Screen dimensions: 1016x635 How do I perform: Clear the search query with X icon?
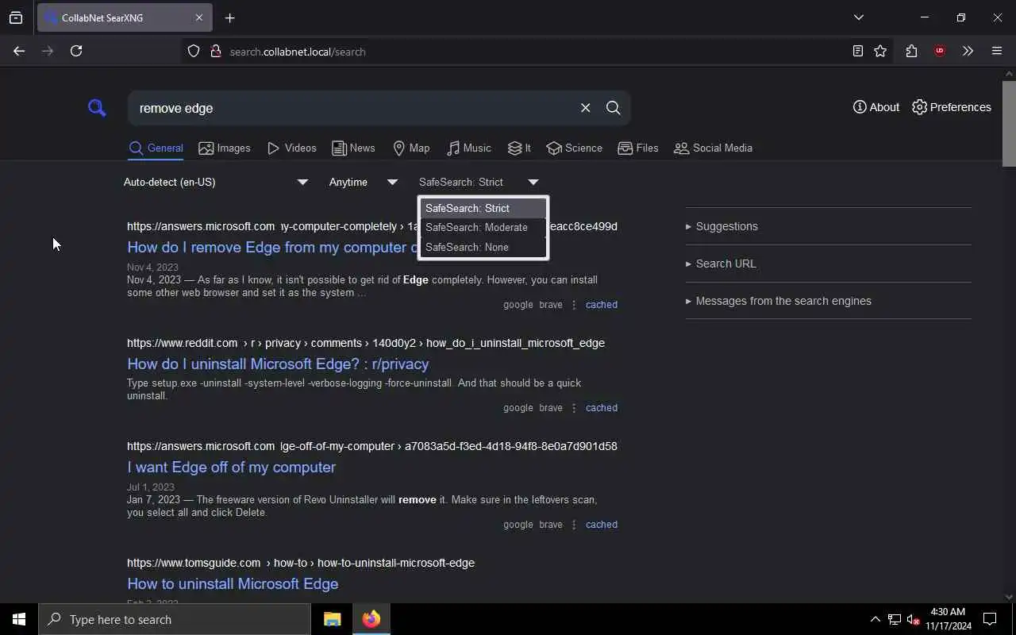pos(585,108)
